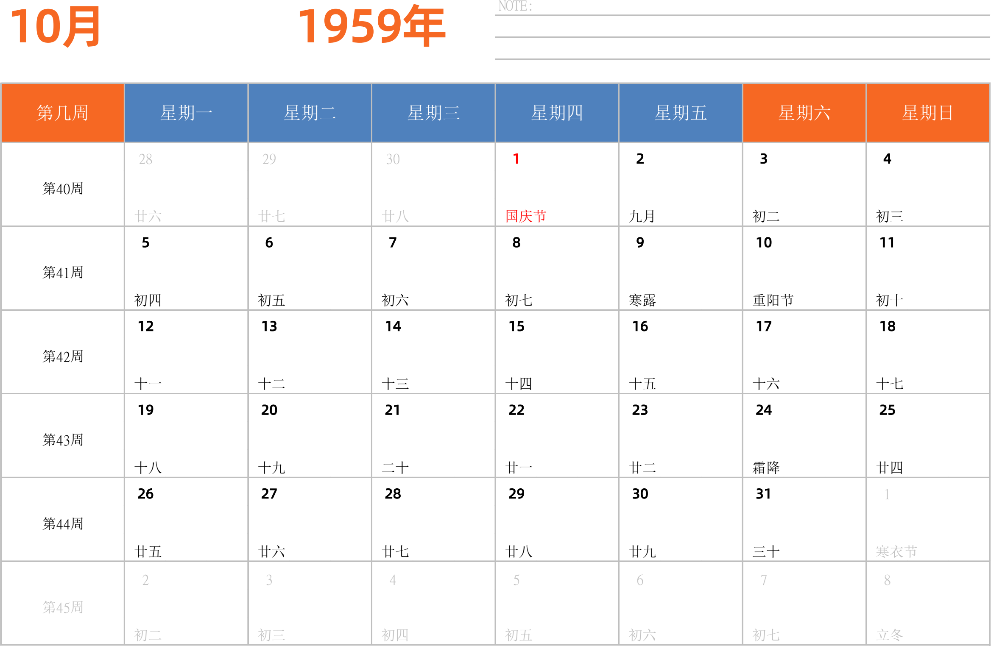Click the 第40周 week label
The width and height of the screenshot is (991, 646).
coord(63,189)
